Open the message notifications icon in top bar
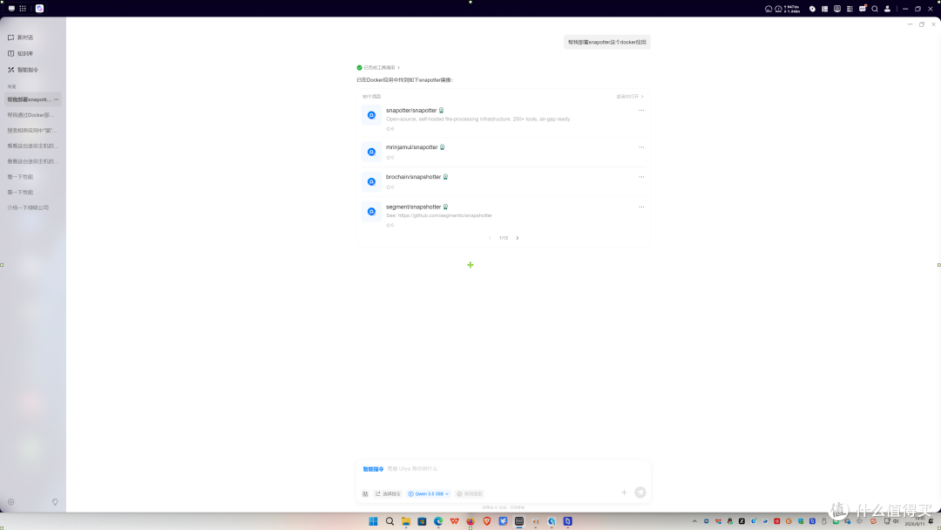Screen dimensions: 941x530 coord(863,9)
